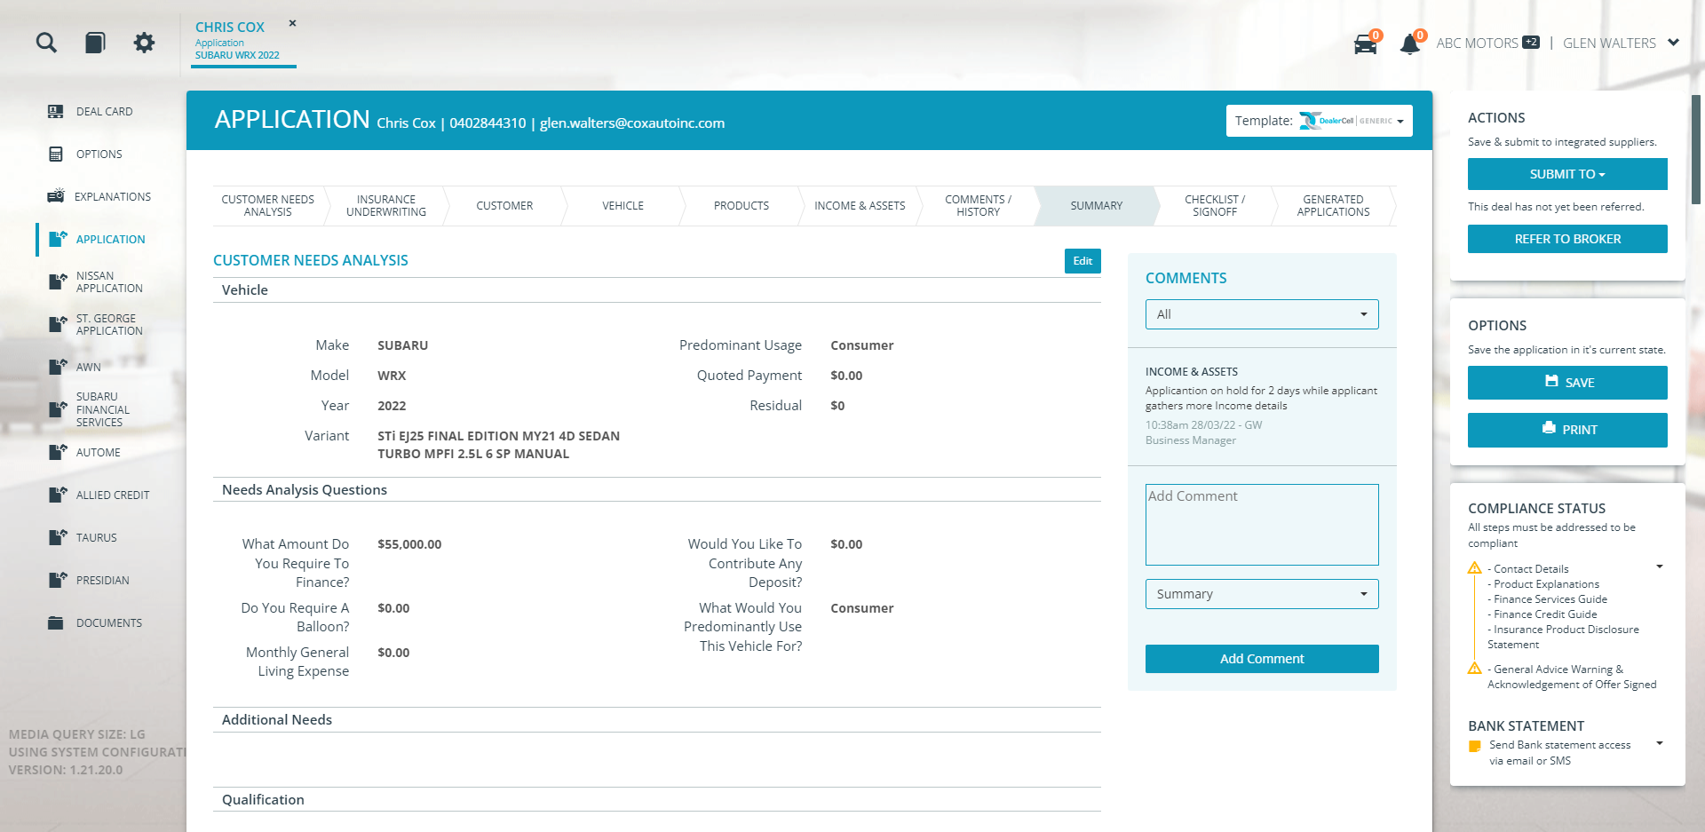Click the Nissan Application icon
The height and width of the screenshot is (832, 1705).
click(58, 282)
